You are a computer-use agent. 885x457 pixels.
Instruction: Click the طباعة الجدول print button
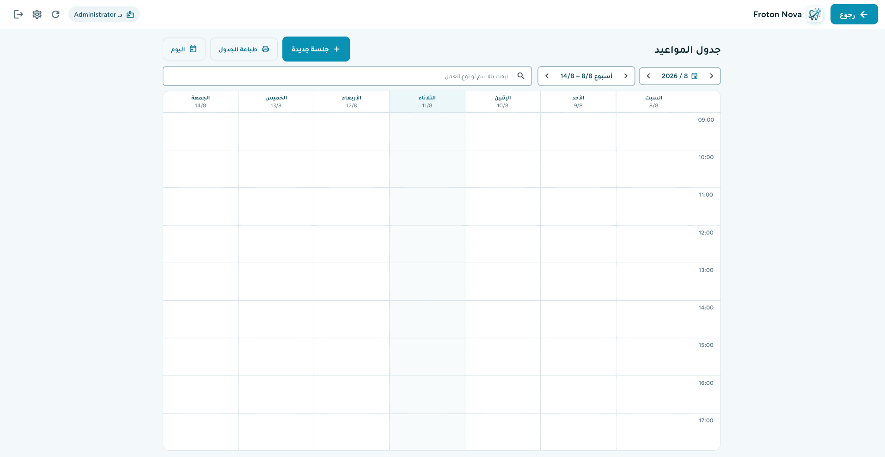coord(244,49)
